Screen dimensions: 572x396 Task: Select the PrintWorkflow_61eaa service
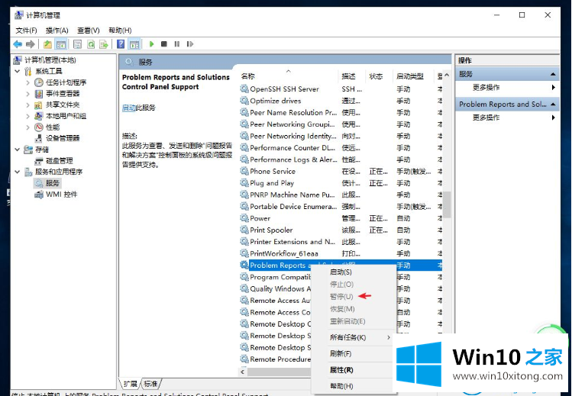tap(284, 253)
